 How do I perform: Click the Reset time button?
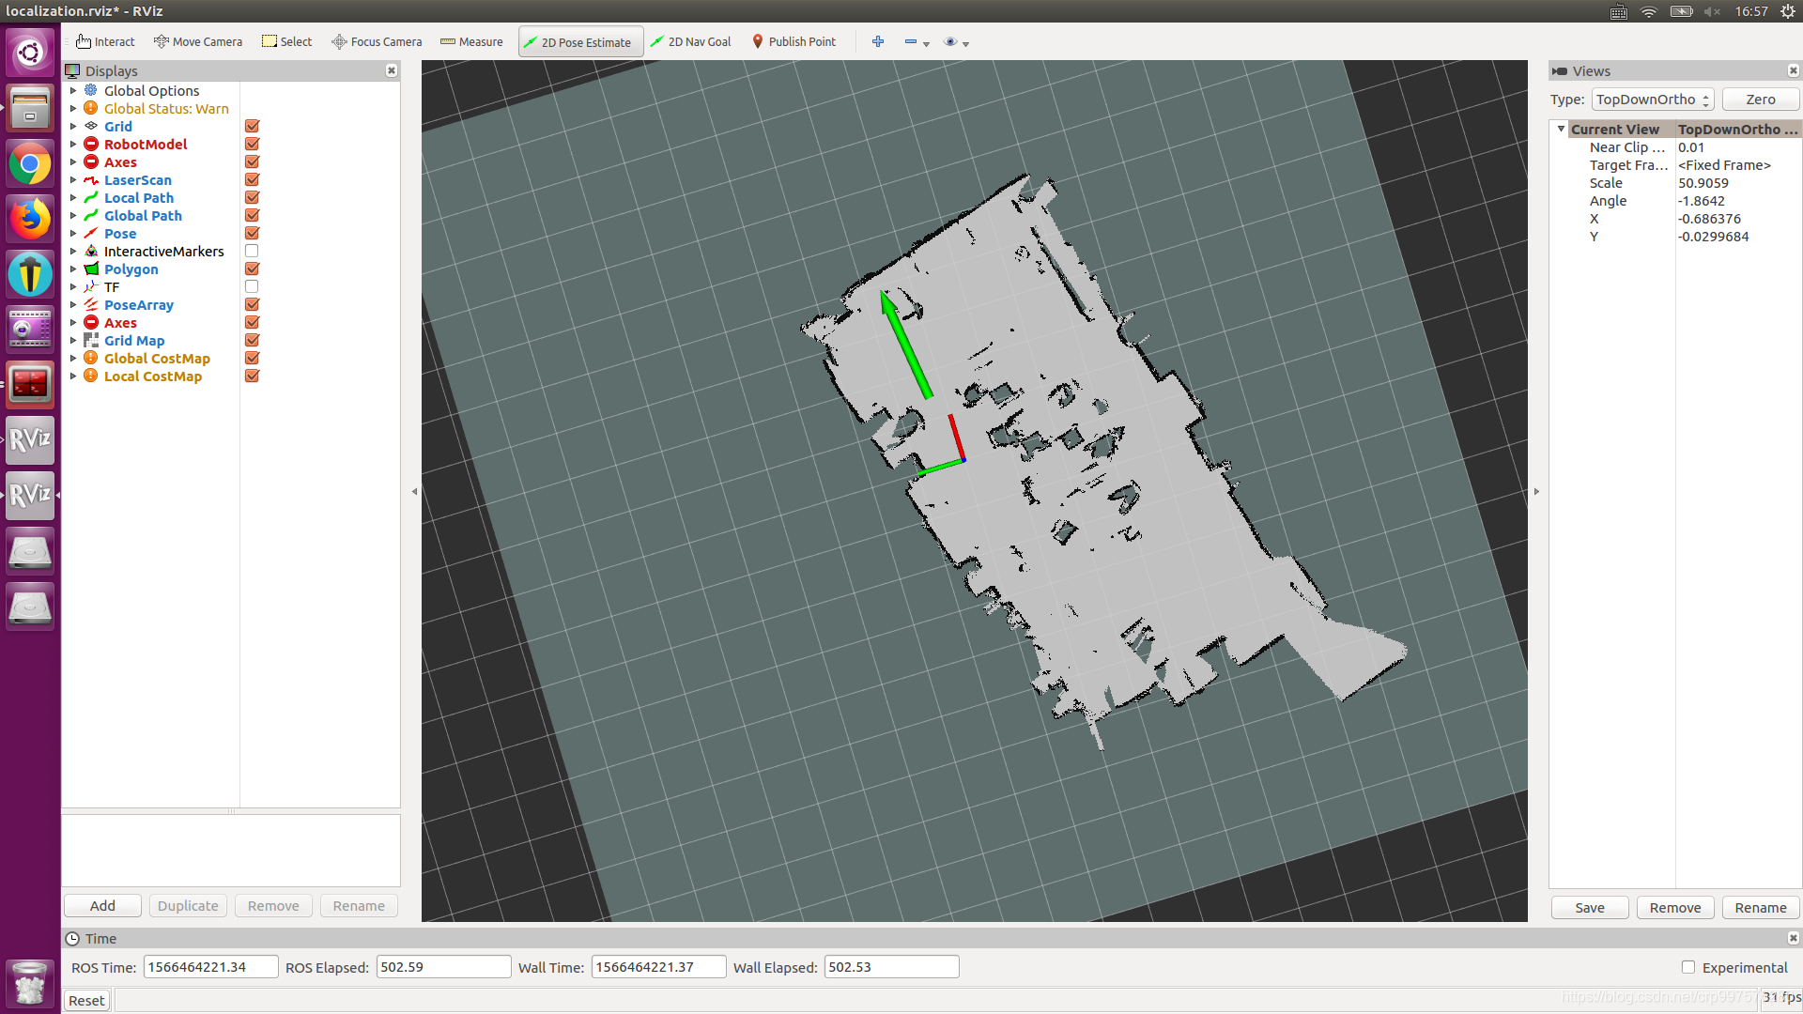pos(86,1000)
